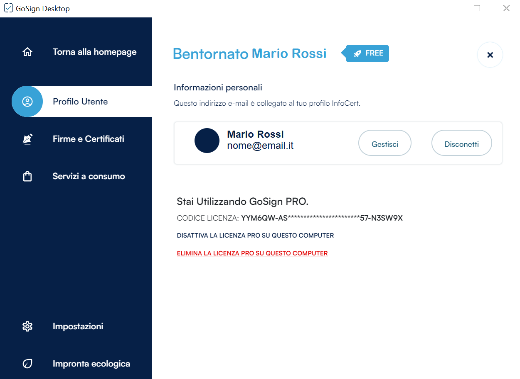Open Torna alla homepage menu item

coord(94,52)
